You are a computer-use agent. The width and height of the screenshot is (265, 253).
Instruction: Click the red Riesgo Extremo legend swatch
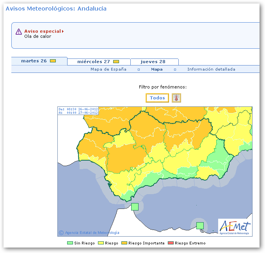(171, 243)
